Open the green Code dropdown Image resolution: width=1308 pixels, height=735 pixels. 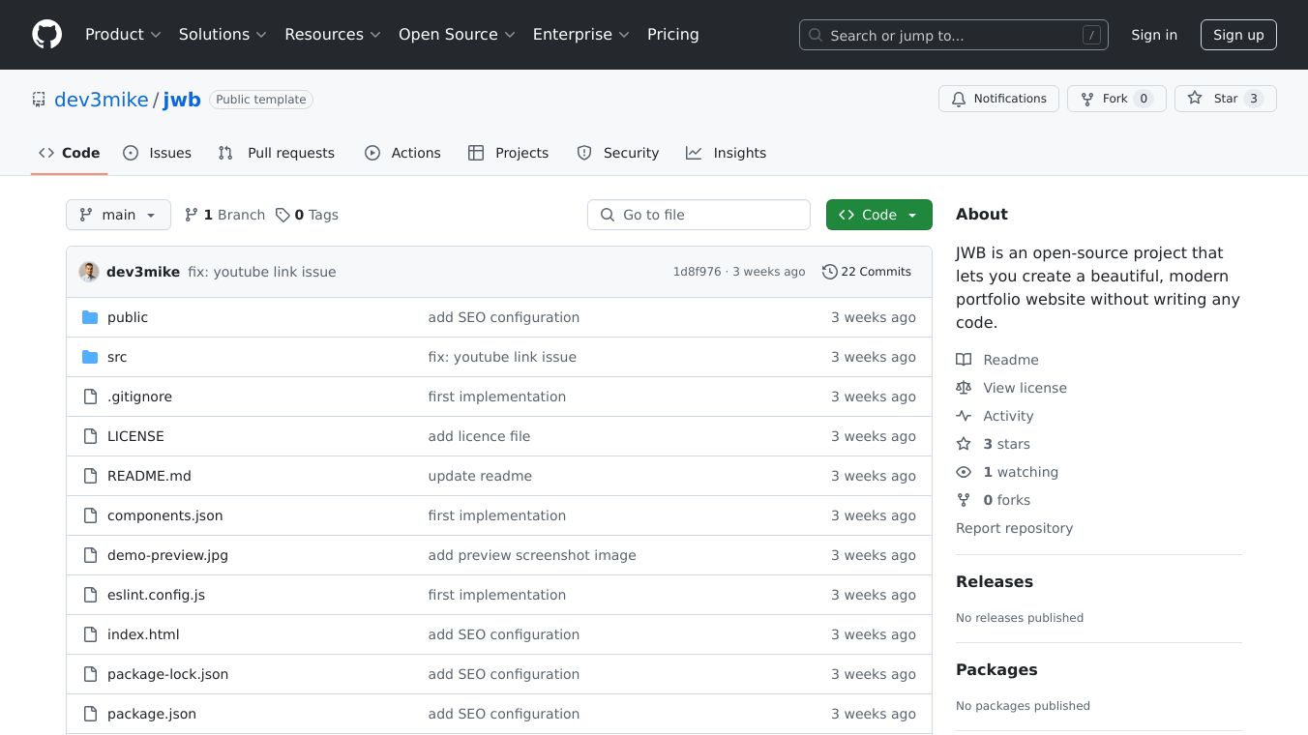[878, 215]
